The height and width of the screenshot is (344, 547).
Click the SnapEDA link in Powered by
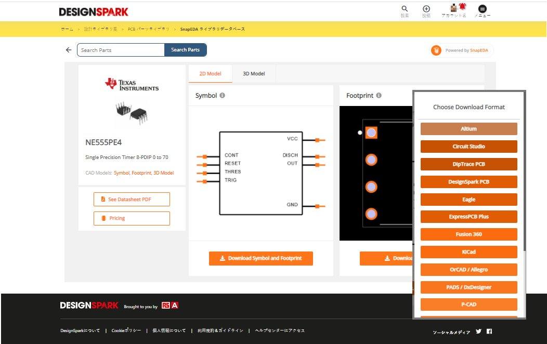tap(479, 50)
